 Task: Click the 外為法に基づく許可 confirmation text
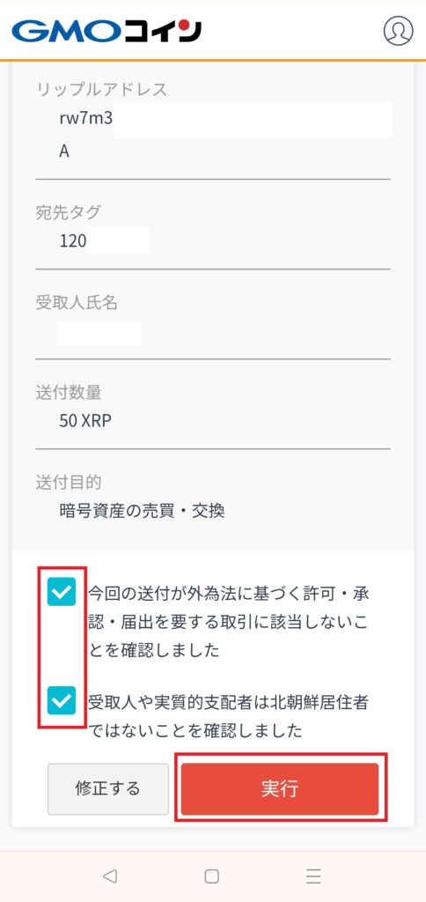pyautogui.click(x=228, y=622)
